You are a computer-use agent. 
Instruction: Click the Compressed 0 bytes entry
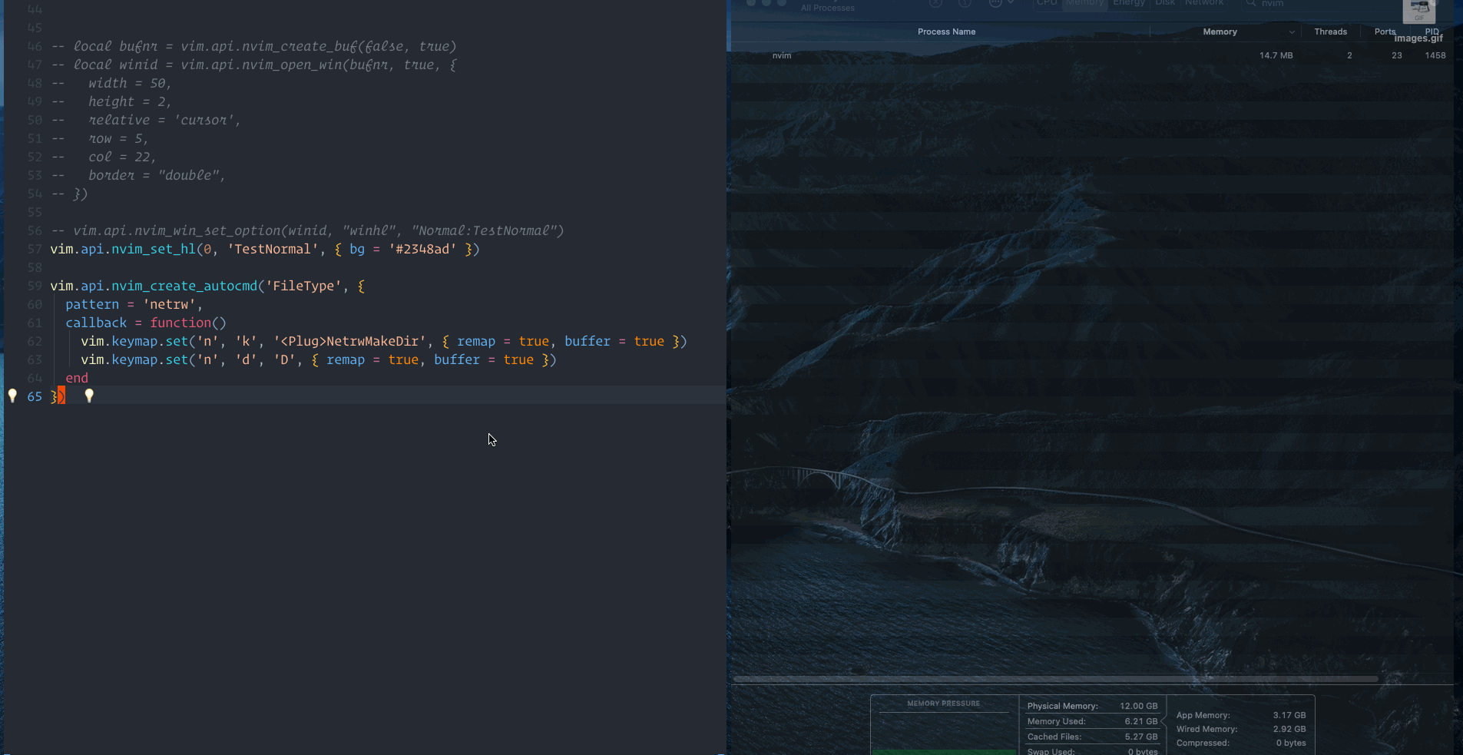[1240, 743]
